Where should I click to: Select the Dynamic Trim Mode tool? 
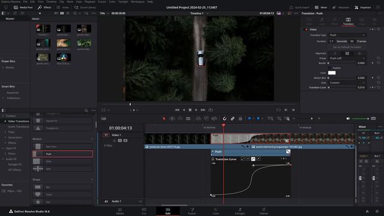click(180, 119)
